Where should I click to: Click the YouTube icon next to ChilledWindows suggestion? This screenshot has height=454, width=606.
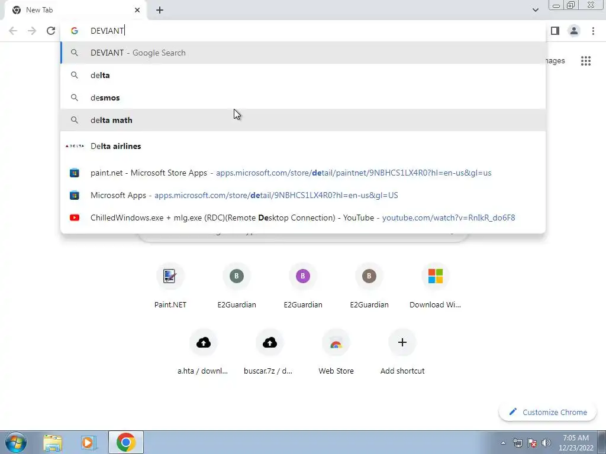[x=75, y=218]
